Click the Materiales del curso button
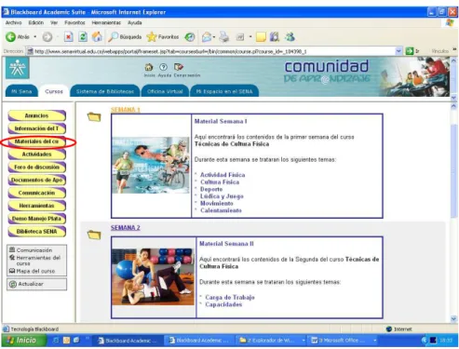Screen dimensions: 459x349 tap(37, 141)
